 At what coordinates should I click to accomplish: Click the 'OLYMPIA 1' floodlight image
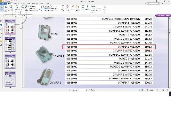coord(44,54)
